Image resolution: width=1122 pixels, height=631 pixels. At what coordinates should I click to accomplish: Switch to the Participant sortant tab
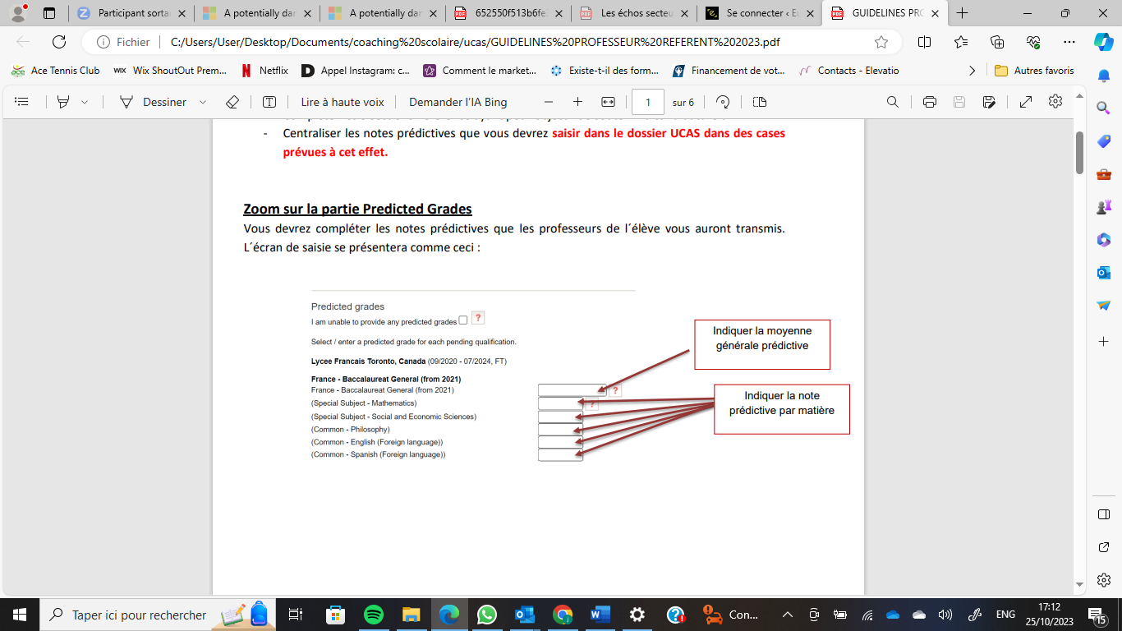pyautogui.click(x=130, y=13)
